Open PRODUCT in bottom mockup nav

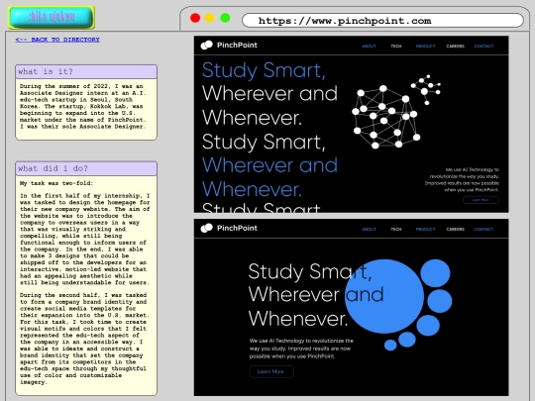click(x=425, y=229)
